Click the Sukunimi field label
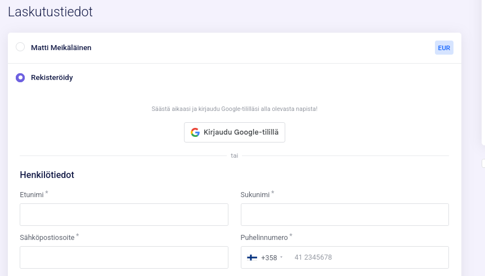 tap(255, 194)
